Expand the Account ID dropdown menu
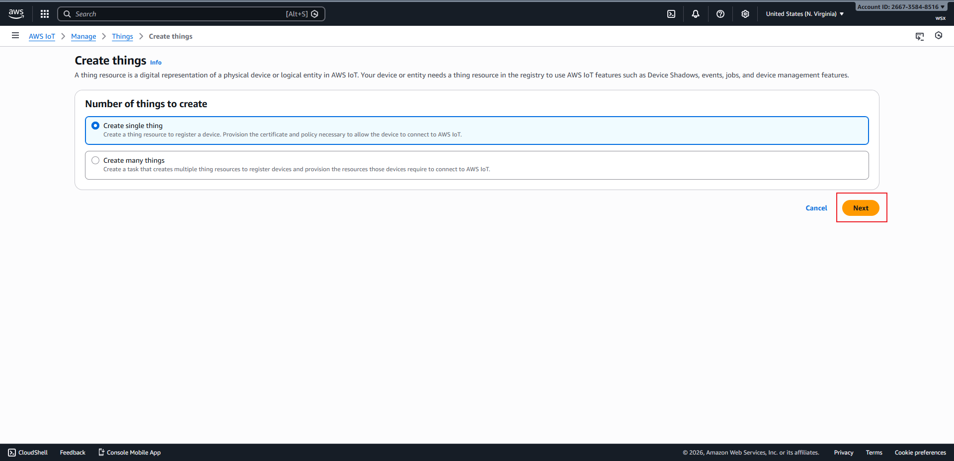 click(900, 7)
